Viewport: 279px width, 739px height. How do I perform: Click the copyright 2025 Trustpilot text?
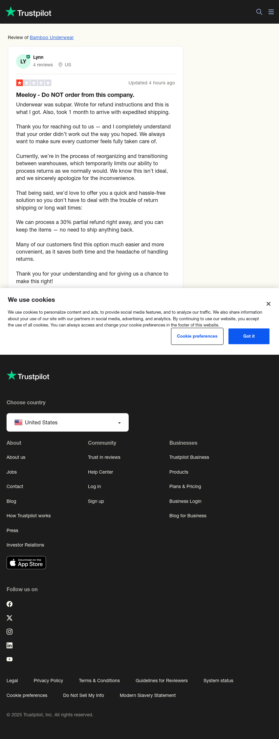(50, 715)
